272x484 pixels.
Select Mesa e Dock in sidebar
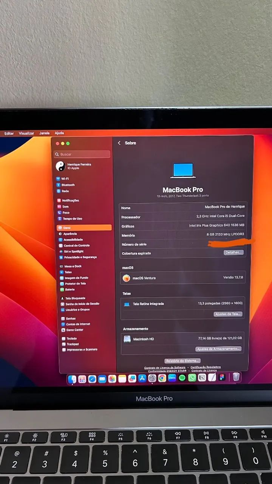tap(71, 266)
